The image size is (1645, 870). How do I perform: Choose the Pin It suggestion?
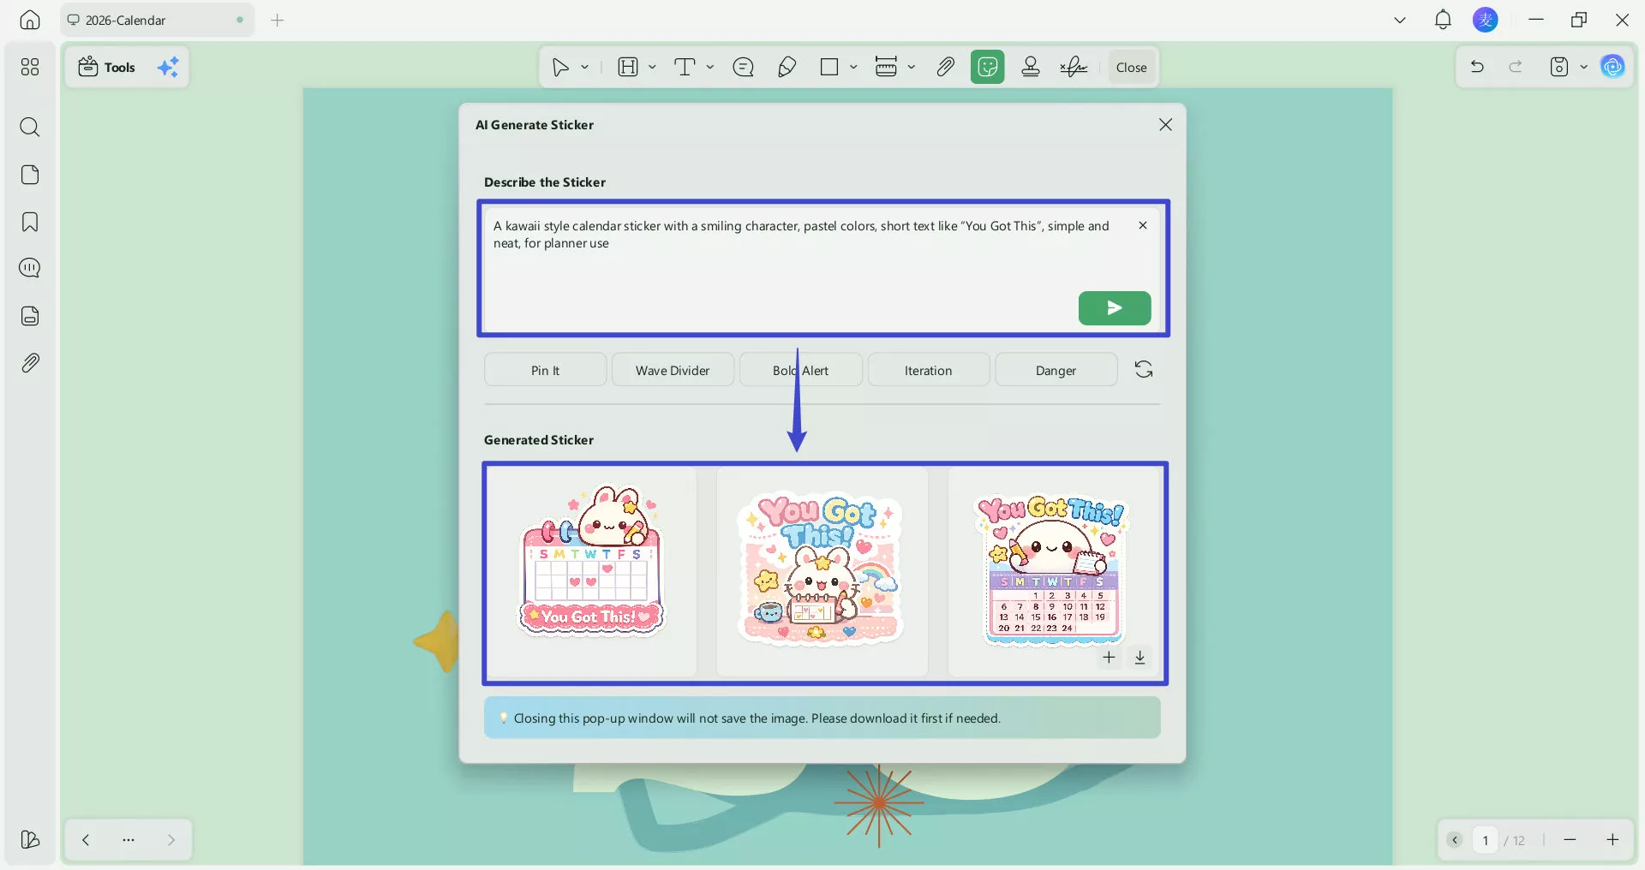pyautogui.click(x=545, y=370)
